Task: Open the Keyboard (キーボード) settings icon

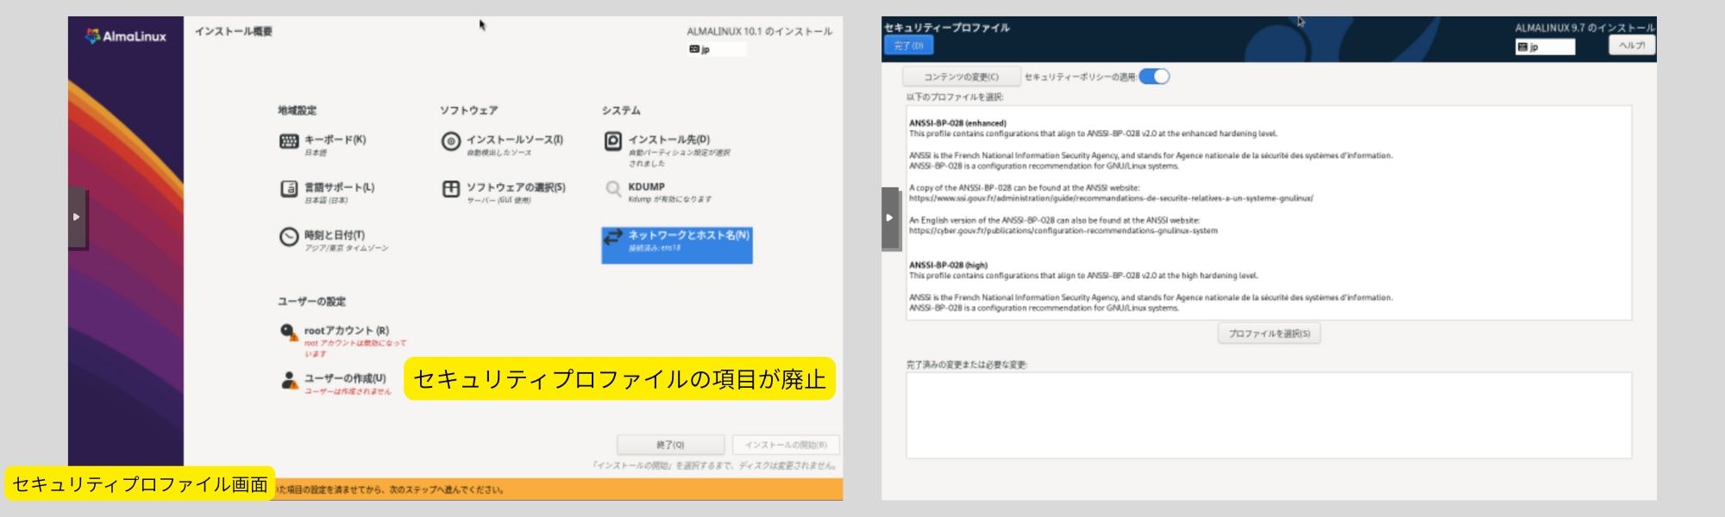Action: [x=289, y=141]
